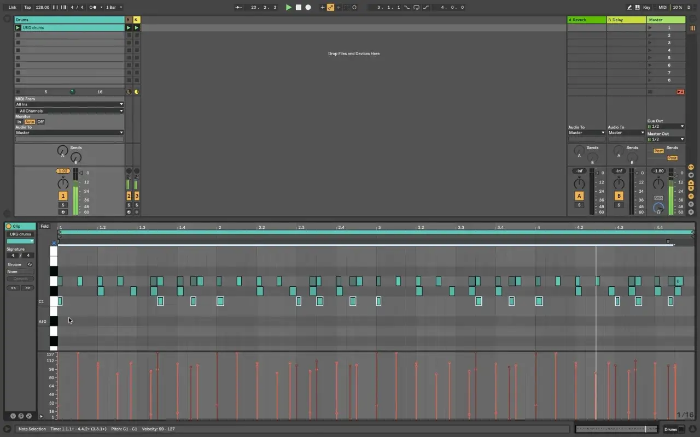Click the MIDI Overdub plus icon

323,7
